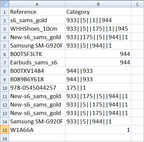The image size is (144, 142).
Task: Click "944||933" beside B089B6Y618
Action: (98, 79)
